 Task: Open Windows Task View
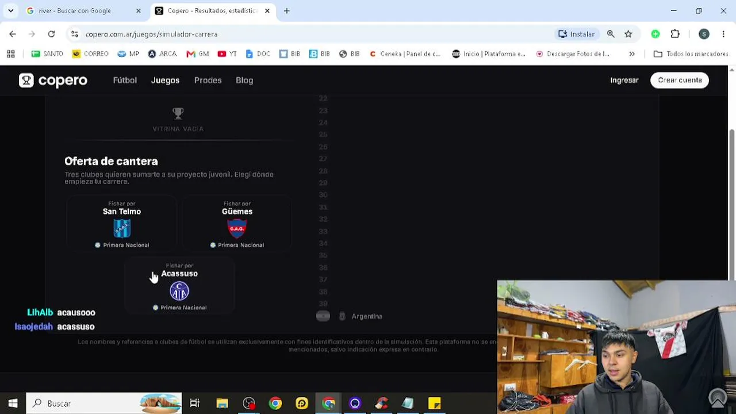coord(194,403)
